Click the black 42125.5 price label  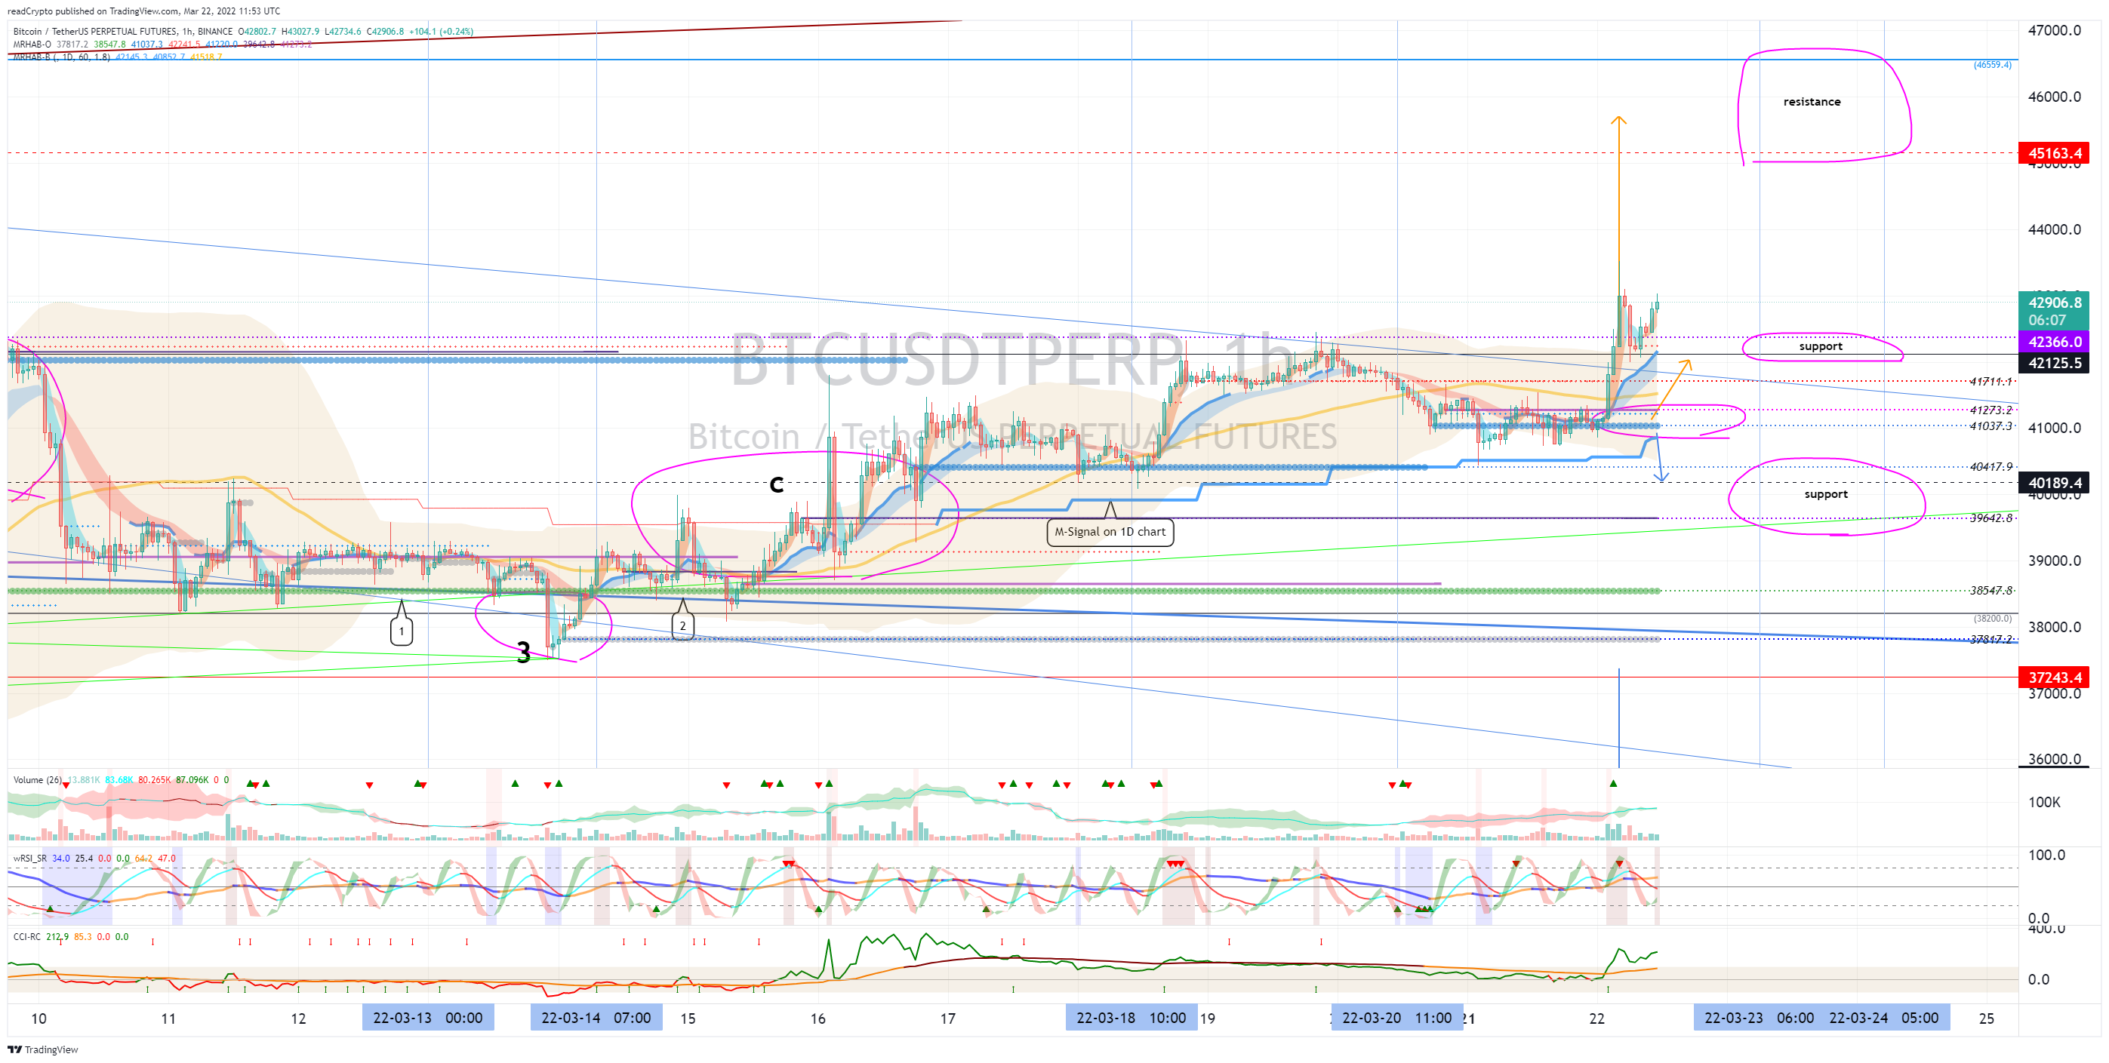coord(2054,363)
